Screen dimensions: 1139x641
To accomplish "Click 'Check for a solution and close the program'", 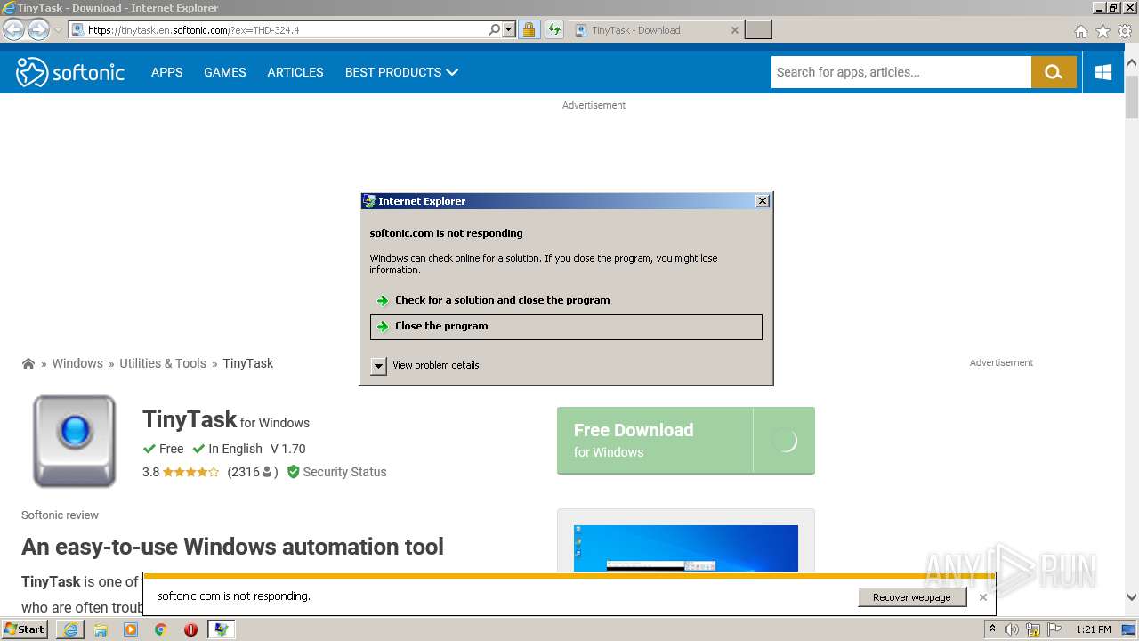I will pyautogui.click(x=502, y=300).
